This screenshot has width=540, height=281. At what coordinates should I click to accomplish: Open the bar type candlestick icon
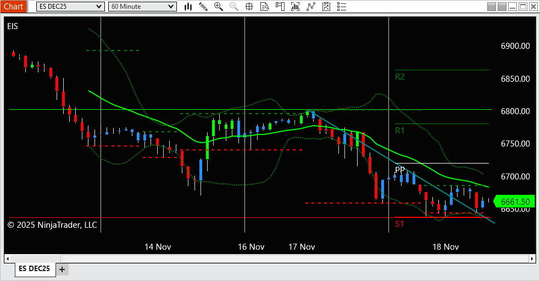click(x=188, y=7)
